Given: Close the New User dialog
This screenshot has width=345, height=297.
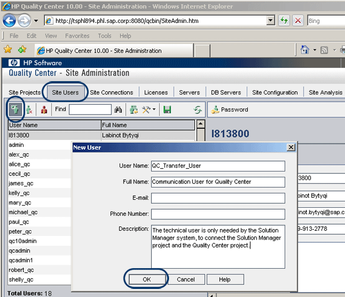Looking at the screenshot, I should 291,147.
